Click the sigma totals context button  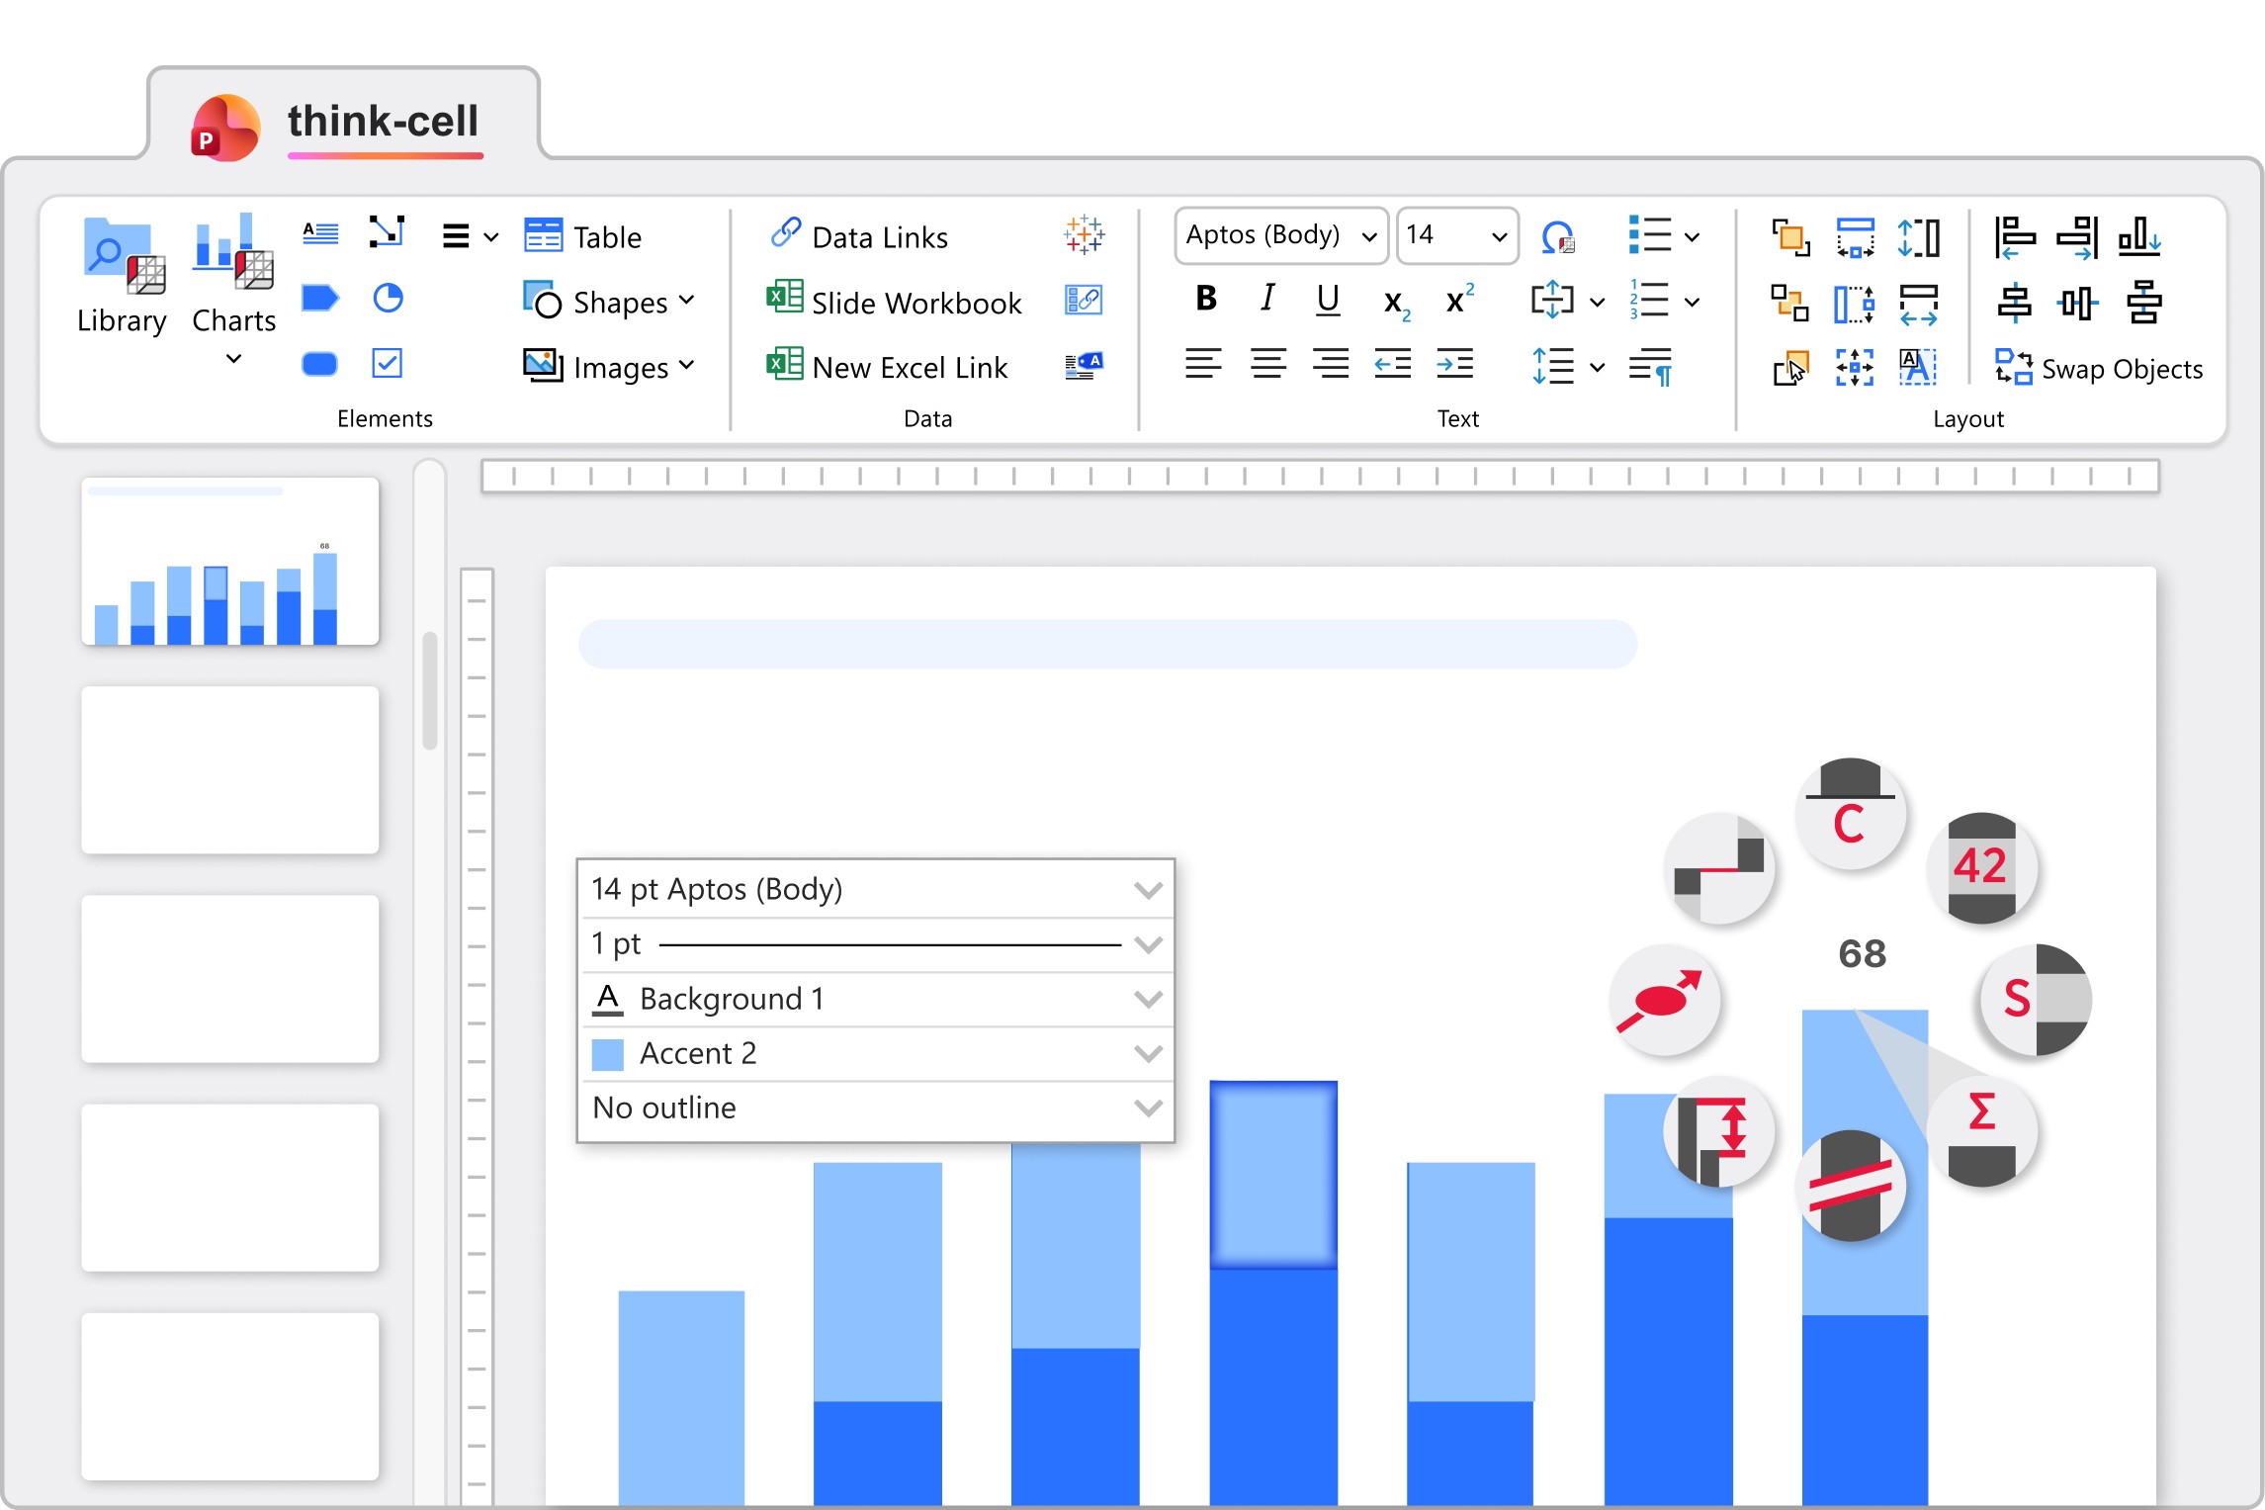coord(1981,1131)
